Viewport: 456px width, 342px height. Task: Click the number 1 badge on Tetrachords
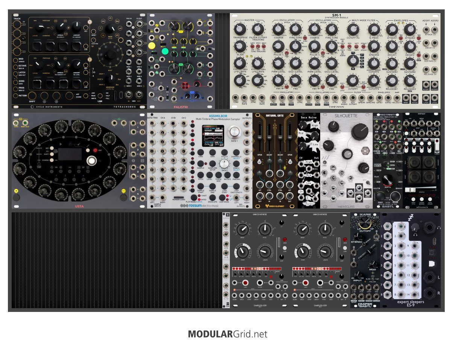[90, 22]
